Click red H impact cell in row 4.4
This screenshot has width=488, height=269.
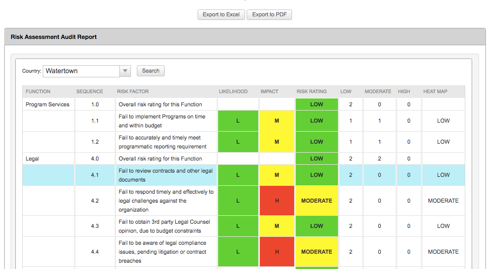click(x=277, y=252)
